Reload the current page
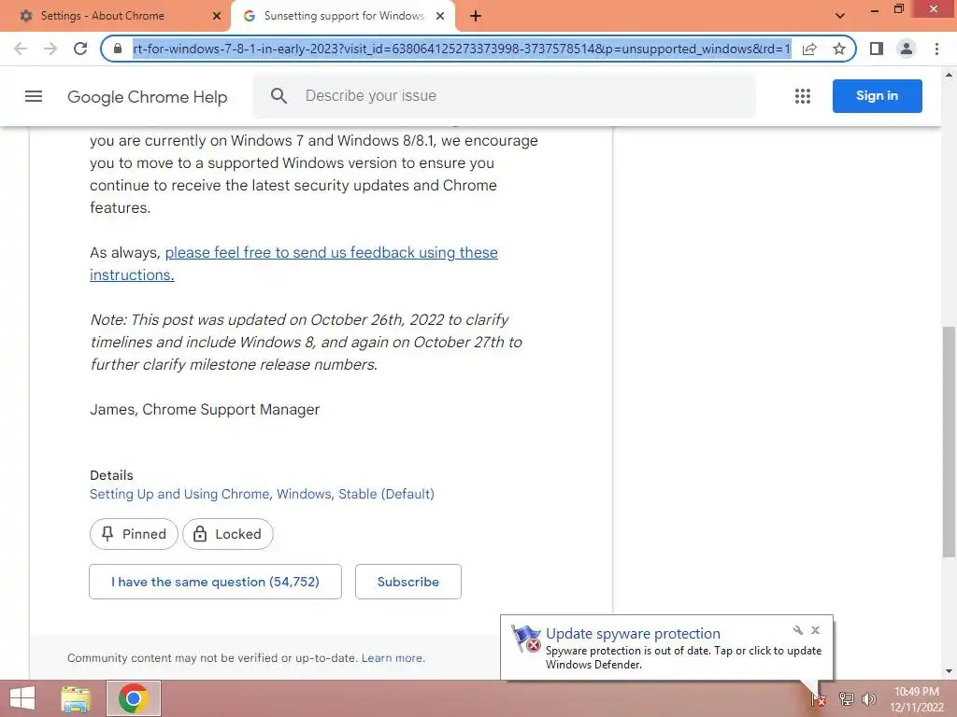 tap(80, 49)
